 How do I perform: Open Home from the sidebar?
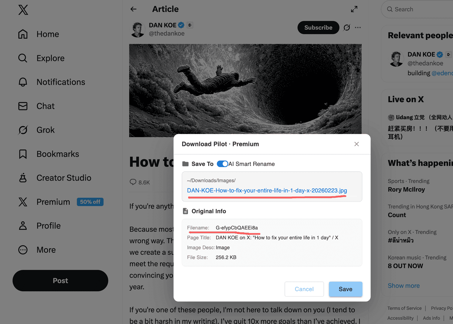pos(47,34)
